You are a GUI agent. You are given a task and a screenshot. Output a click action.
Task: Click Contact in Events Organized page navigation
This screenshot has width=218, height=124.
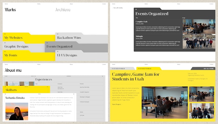click(211, 4)
